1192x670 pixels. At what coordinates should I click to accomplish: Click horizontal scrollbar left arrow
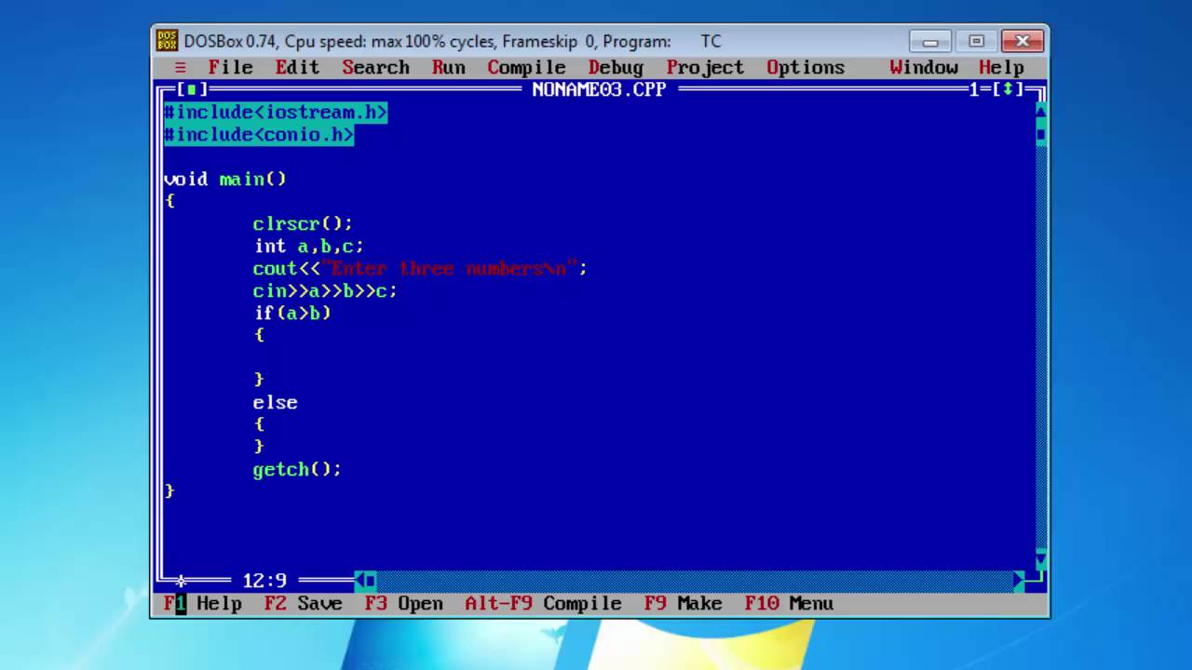(359, 581)
